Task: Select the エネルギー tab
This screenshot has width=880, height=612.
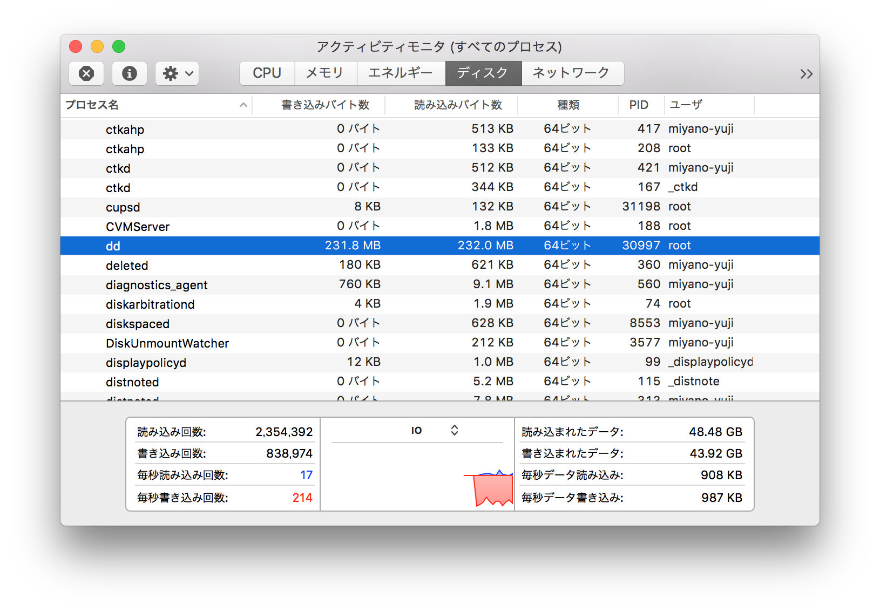Action: point(401,73)
